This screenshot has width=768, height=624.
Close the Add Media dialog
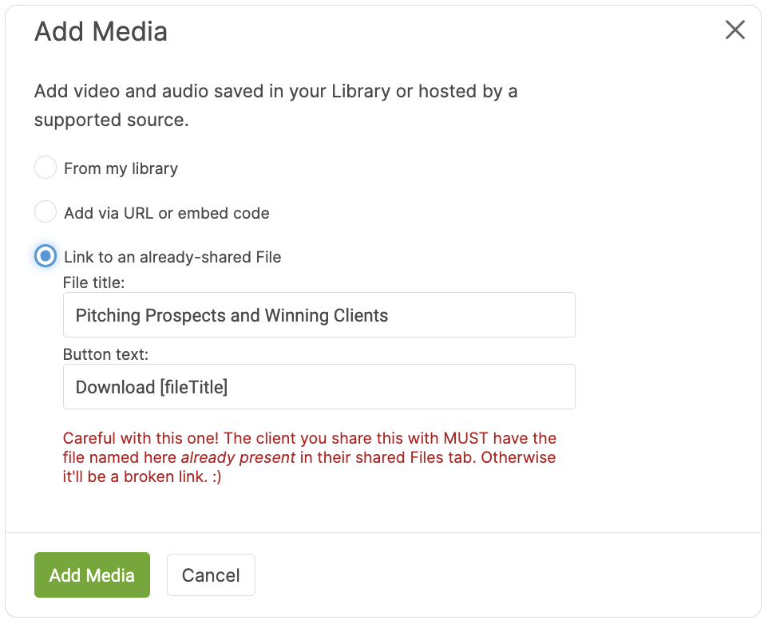click(734, 30)
